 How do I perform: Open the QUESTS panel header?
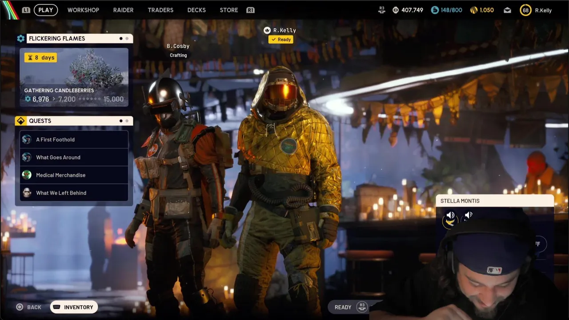80,121
